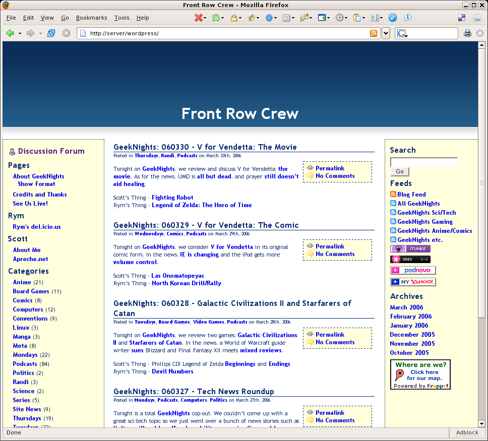Open No Comments for V for Vendetta: The Comic
488x441 pixels.
(x=335, y=254)
